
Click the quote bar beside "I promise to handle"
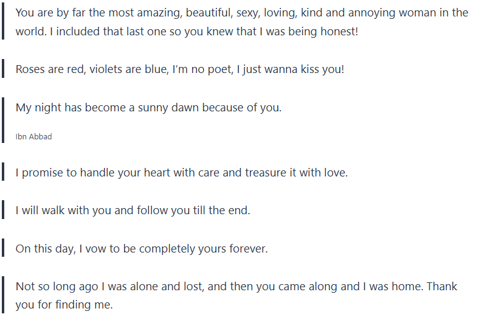[x=4, y=173]
